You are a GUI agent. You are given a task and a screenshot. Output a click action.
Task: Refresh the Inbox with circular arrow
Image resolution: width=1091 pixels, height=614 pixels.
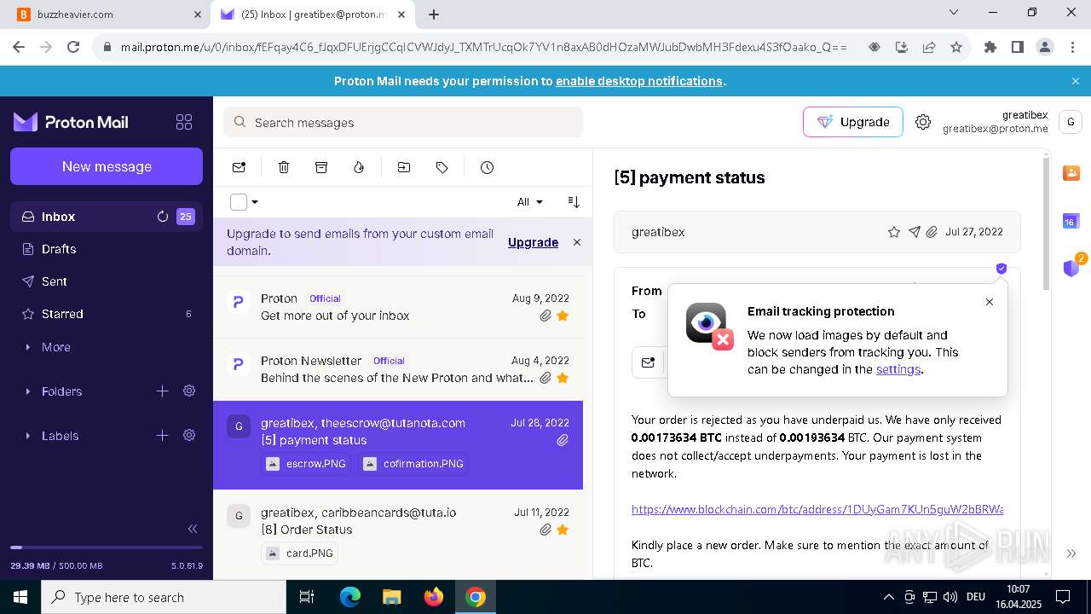(x=163, y=217)
